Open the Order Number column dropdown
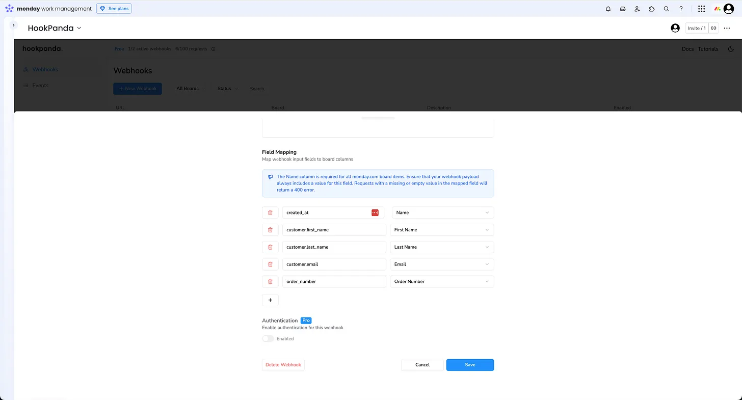The width and height of the screenshot is (742, 400). (x=442, y=281)
